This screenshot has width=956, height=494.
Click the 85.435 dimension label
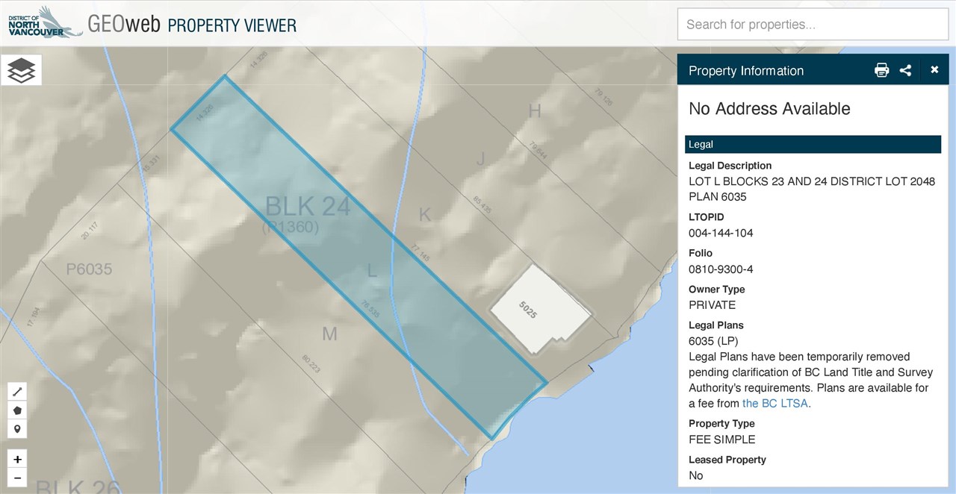point(482,205)
